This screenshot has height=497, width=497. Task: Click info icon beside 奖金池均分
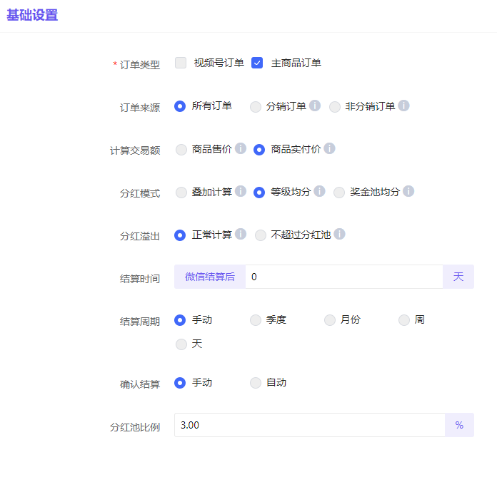[408, 191]
